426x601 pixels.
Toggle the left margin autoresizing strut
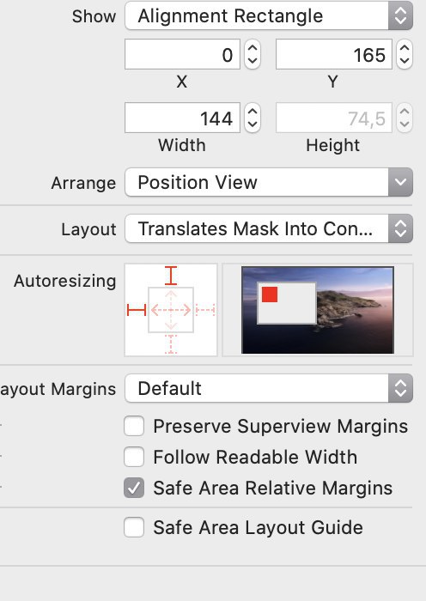137,310
